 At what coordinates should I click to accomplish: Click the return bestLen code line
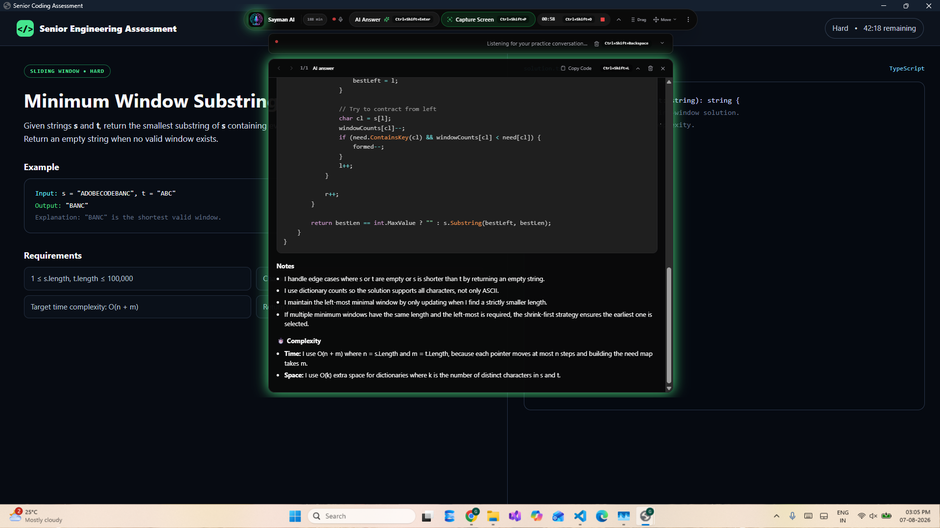(x=431, y=223)
